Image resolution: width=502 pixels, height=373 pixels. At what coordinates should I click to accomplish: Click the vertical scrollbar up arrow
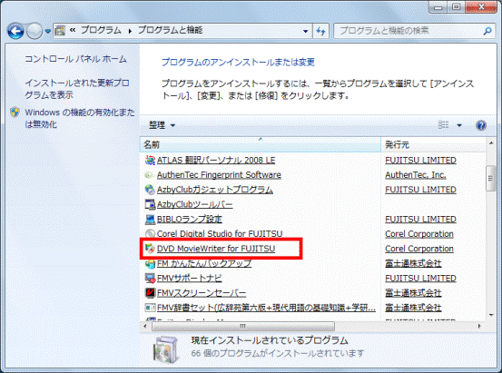[491, 143]
